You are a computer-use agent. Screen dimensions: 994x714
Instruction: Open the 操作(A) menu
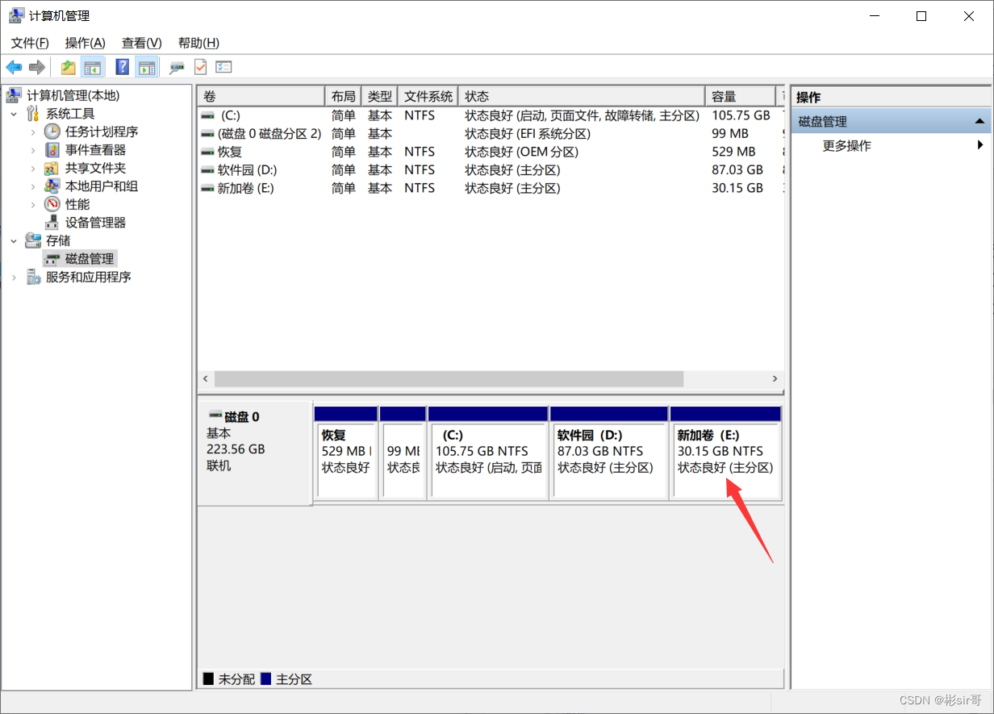pos(85,43)
